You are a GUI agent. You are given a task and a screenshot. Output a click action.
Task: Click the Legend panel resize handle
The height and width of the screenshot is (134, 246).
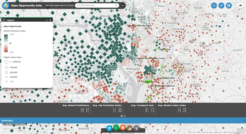pos(52,87)
